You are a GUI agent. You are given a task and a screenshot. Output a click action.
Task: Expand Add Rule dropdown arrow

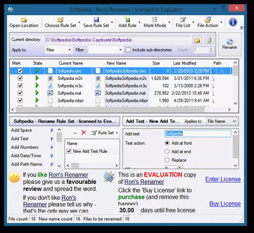pos(139,22)
